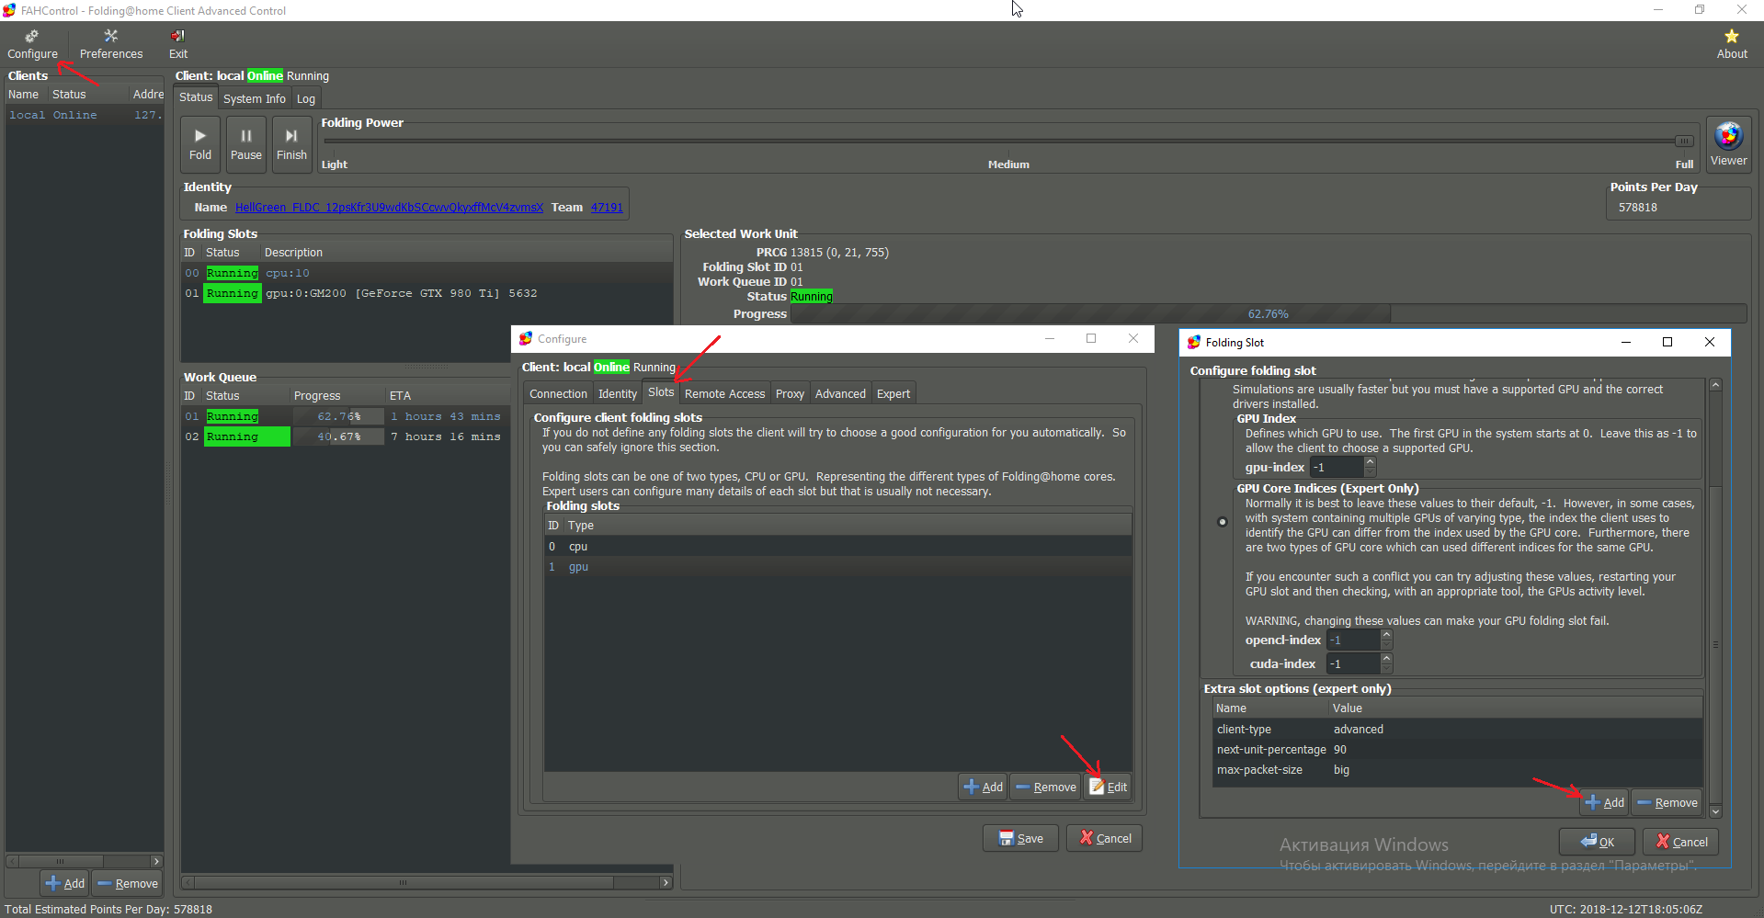Click the selected work unit progress bar
The height and width of the screenshot is (918, 1764).
[x=1268, y=314]
